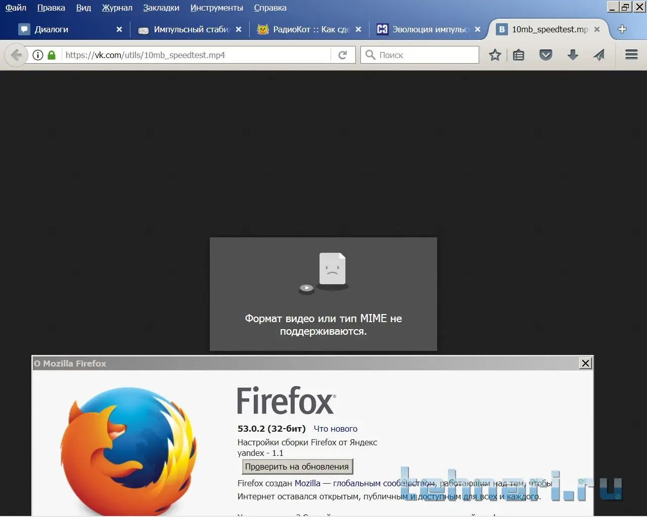This screenshot has width=647, height=517.
Task: Open the Вид menu
Action: click(x=83, y=8)
